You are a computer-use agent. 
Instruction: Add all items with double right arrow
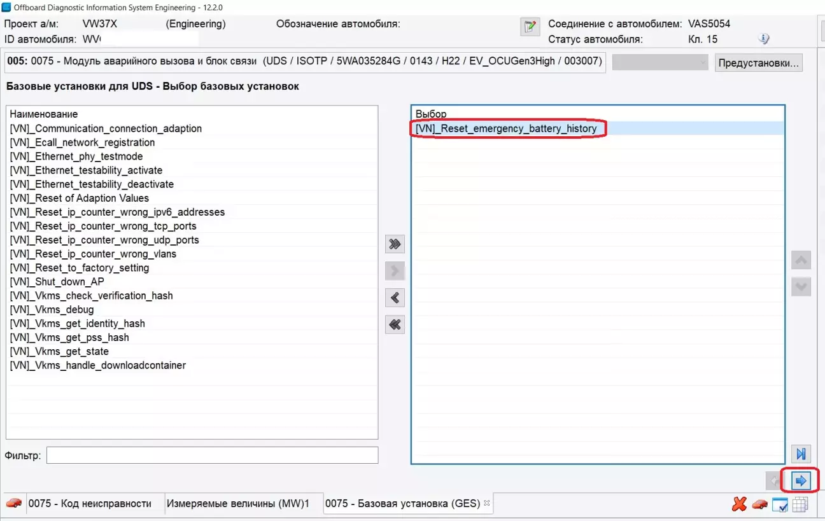click(395, 244)
